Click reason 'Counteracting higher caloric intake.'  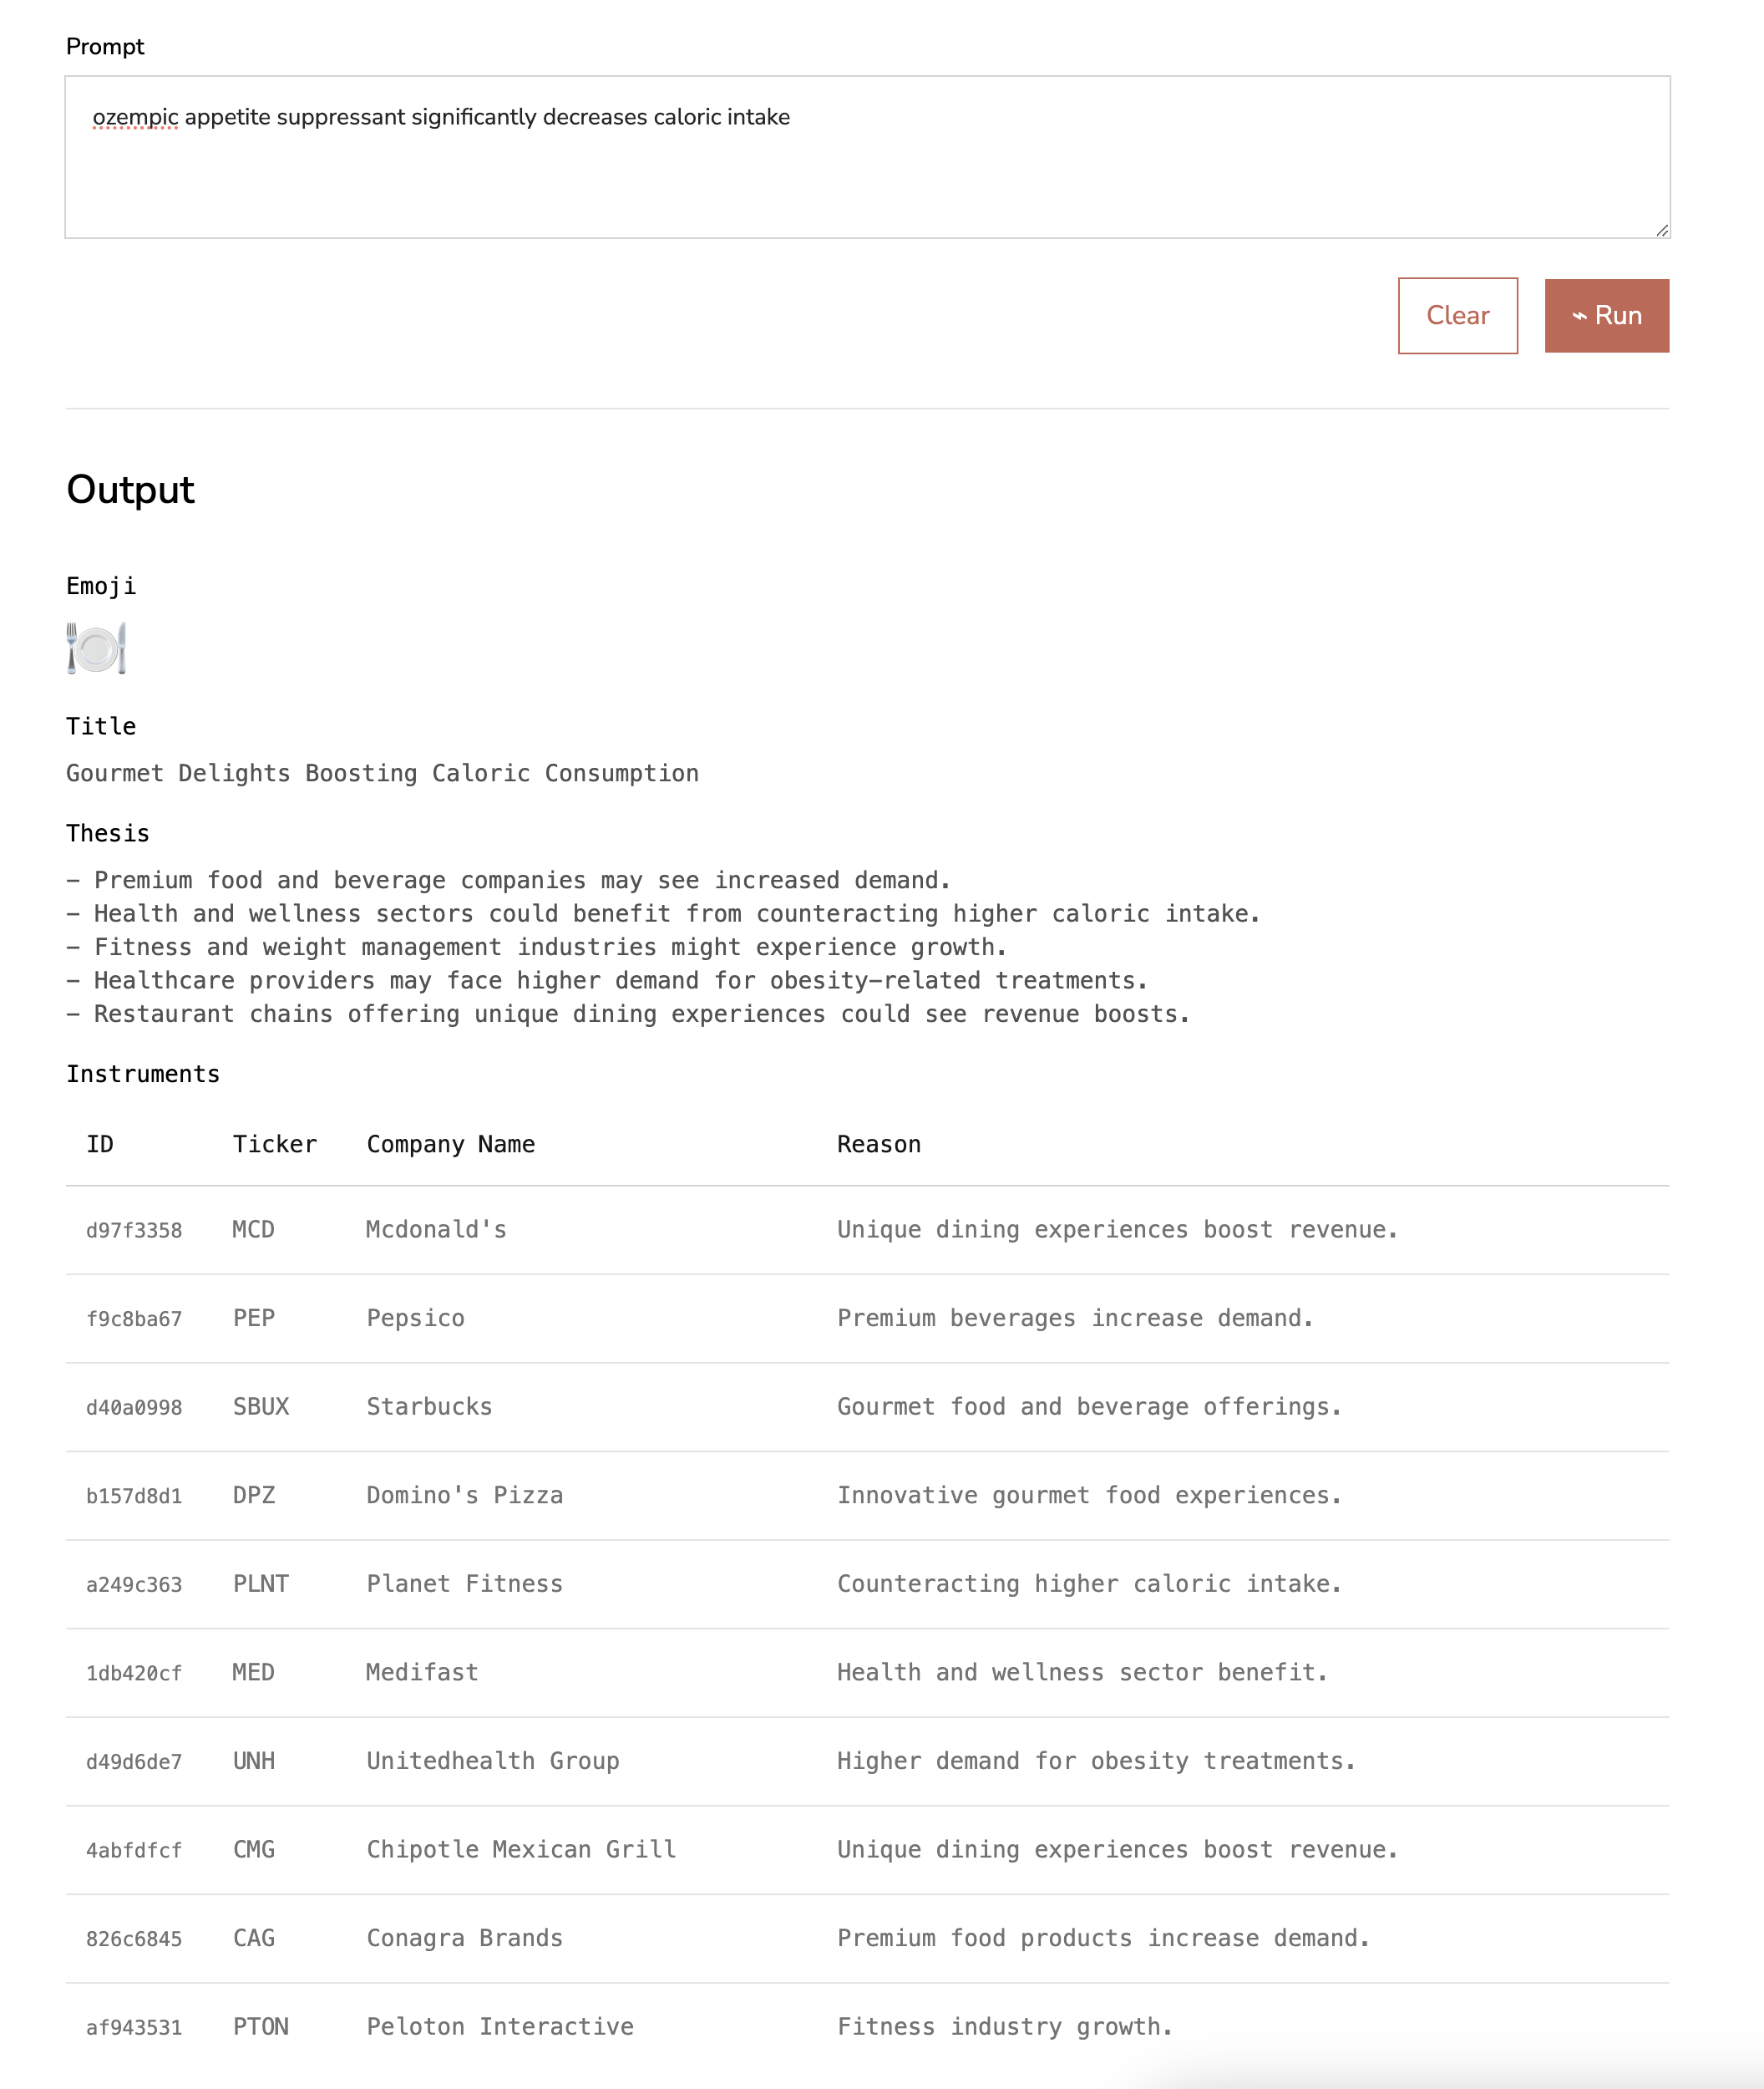tap(1089, 1583)
